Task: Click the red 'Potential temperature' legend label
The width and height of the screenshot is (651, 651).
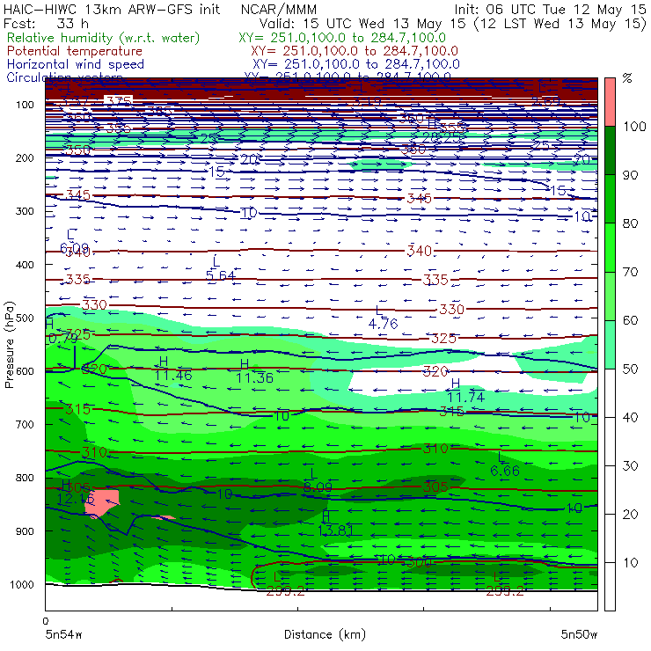Action: [x=75, y=51]
